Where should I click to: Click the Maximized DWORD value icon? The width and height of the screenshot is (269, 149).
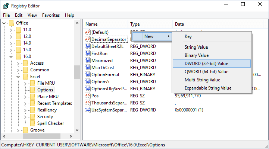coord(88,60)
